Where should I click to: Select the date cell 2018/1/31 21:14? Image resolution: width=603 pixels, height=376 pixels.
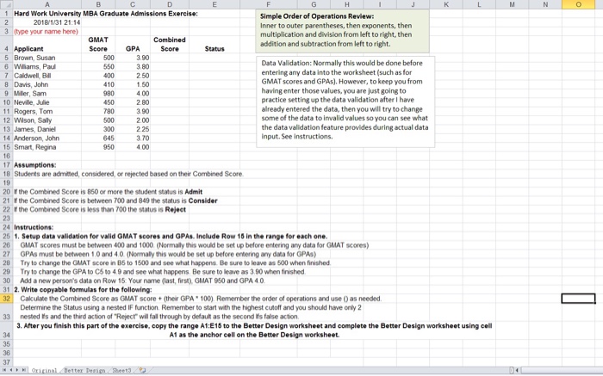47,22
